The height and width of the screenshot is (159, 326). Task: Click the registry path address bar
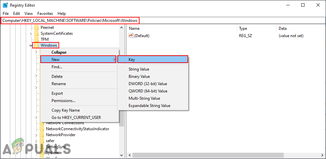pos(163,21)
